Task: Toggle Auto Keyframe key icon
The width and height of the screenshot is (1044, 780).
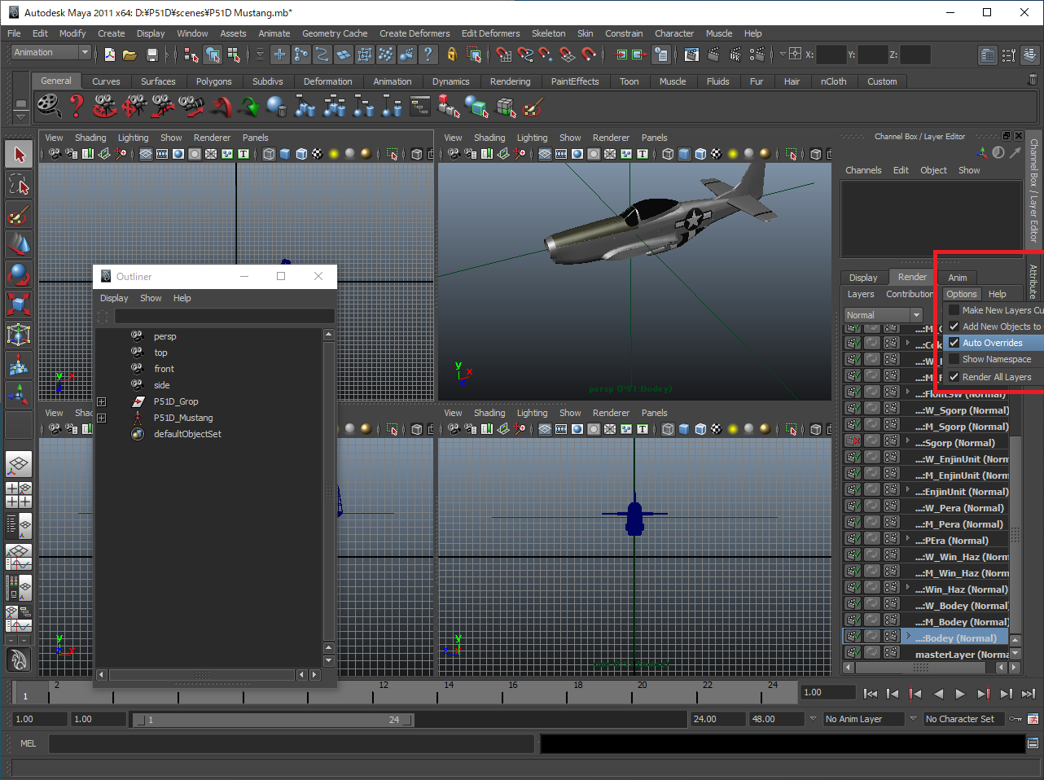Action: [x=1015, y=719]
